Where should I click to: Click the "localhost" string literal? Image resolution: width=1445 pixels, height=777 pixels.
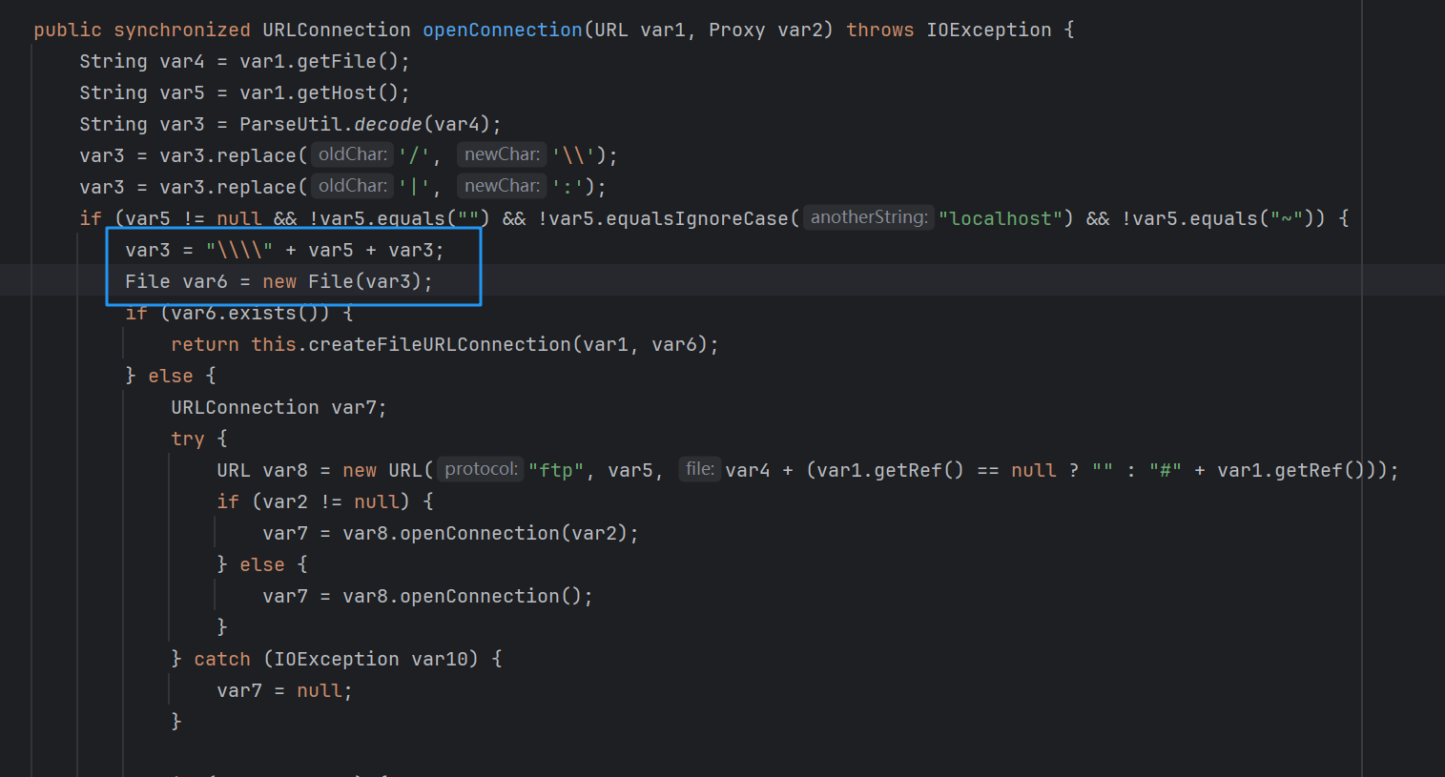(x=1001, y=218)
